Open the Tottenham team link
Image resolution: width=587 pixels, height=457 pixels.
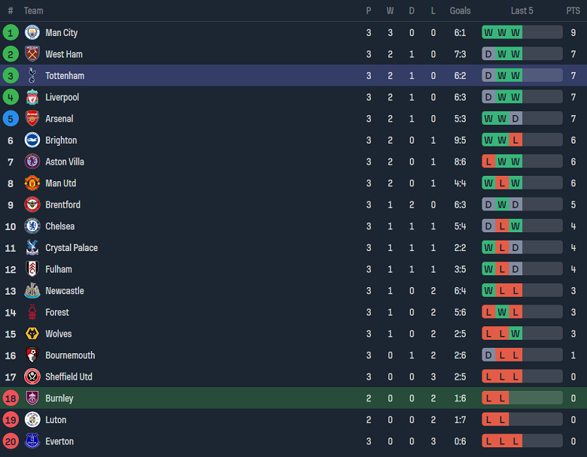click(x=65, y=76)
